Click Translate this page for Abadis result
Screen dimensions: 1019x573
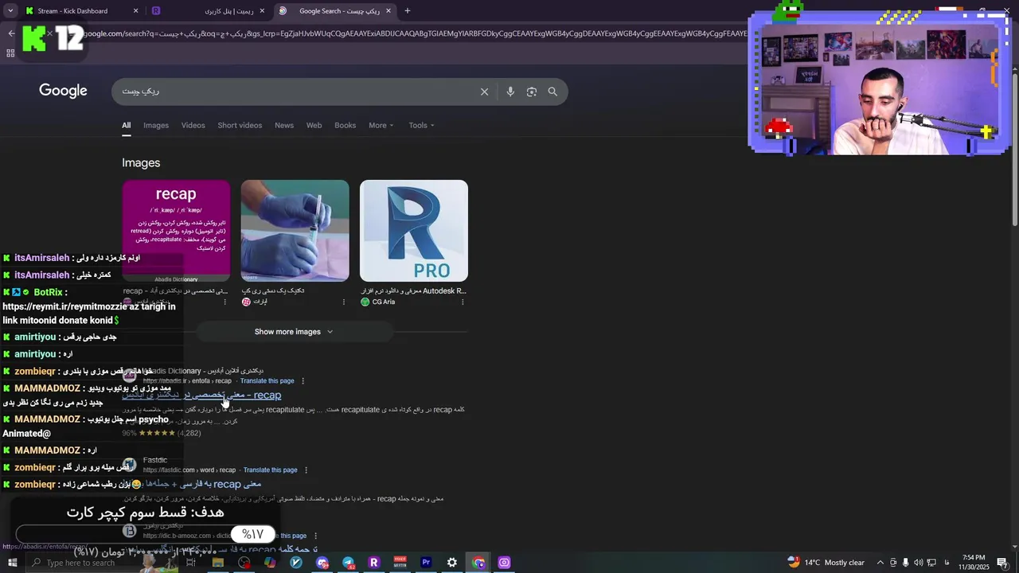coord(267,380)
